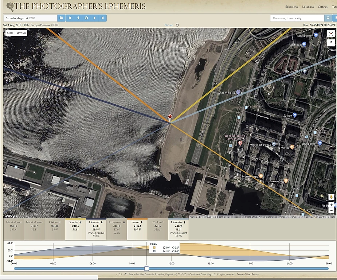Zoom in the map with plus

coord(331,205)
